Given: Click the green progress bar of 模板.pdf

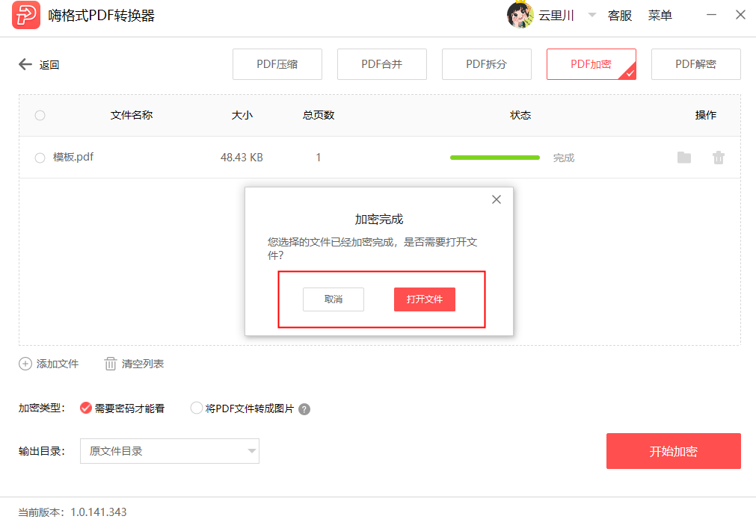Looking at the screenshot, I should 494,158.
